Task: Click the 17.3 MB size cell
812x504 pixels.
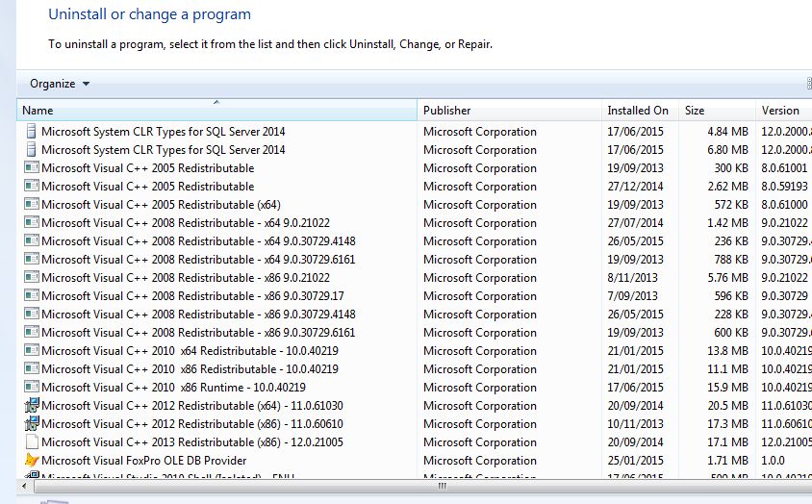Action: click(727, 424)
